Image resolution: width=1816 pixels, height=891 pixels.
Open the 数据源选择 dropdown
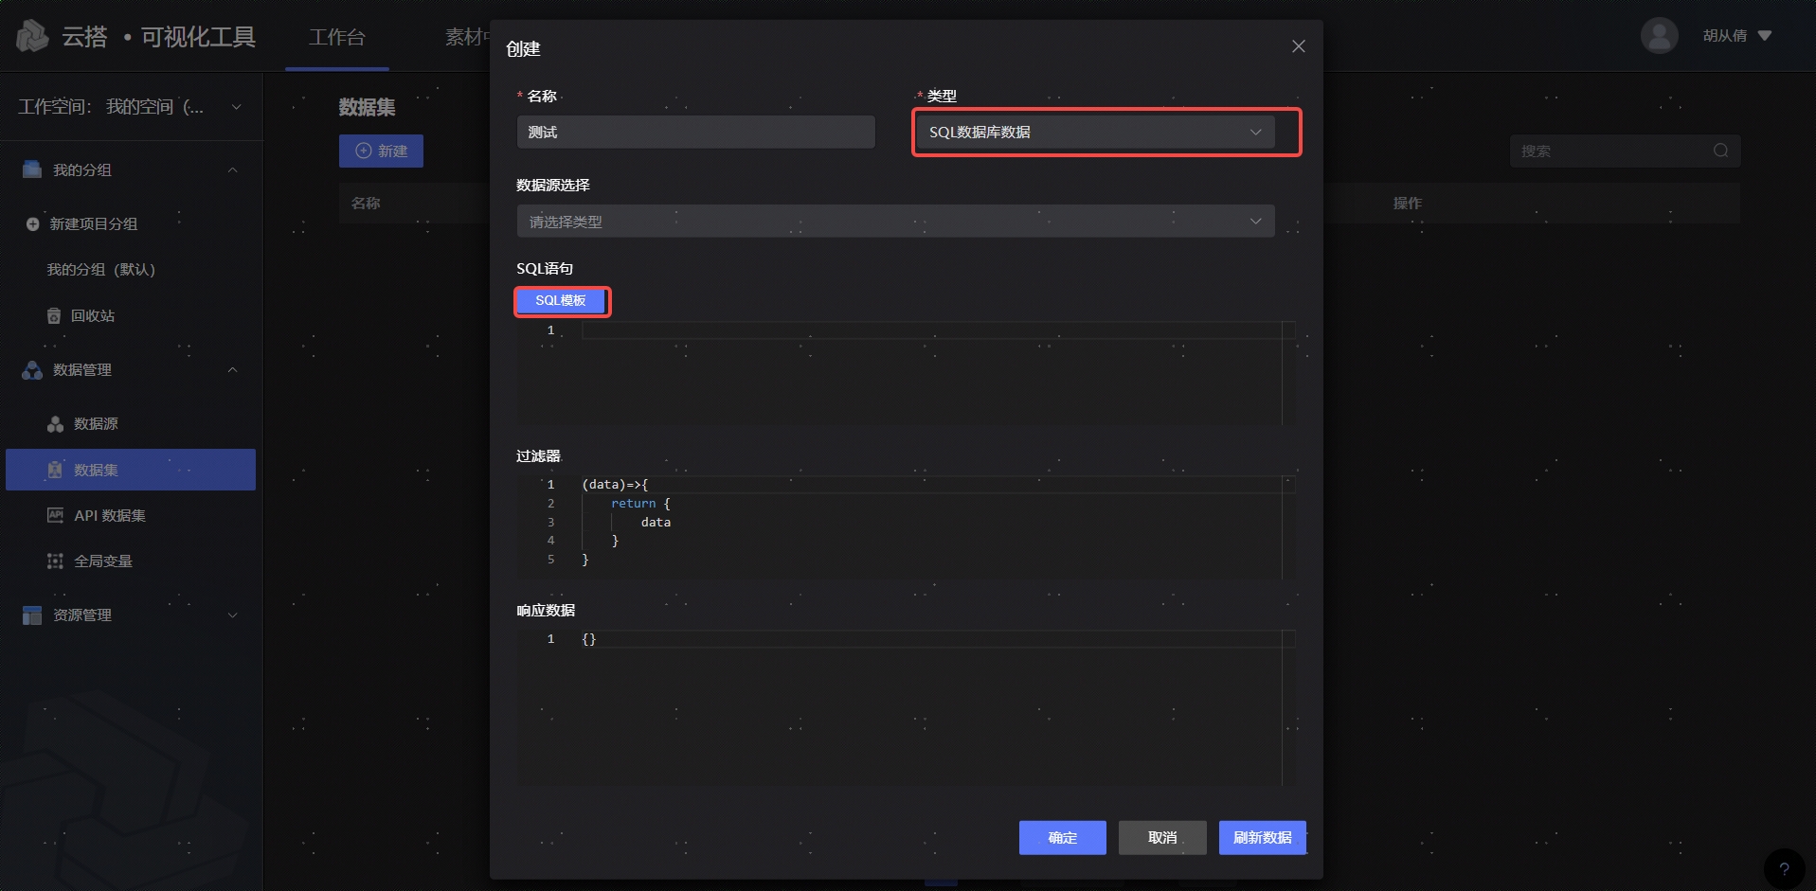[x=894, y=222]
